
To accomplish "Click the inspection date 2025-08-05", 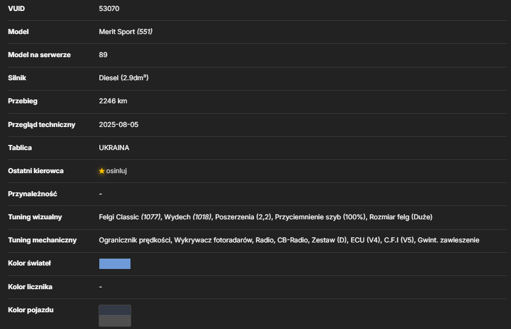I will click(x=118, y=125).
